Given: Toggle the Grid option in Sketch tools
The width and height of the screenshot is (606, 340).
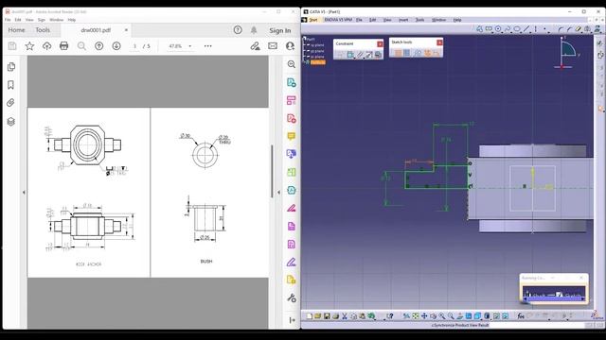Looking at the screenshot, I should [398, 53].
